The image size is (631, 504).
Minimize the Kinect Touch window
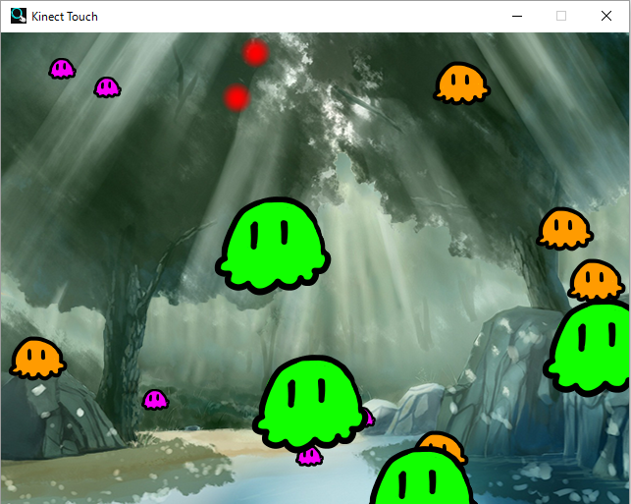pos(517,16)
